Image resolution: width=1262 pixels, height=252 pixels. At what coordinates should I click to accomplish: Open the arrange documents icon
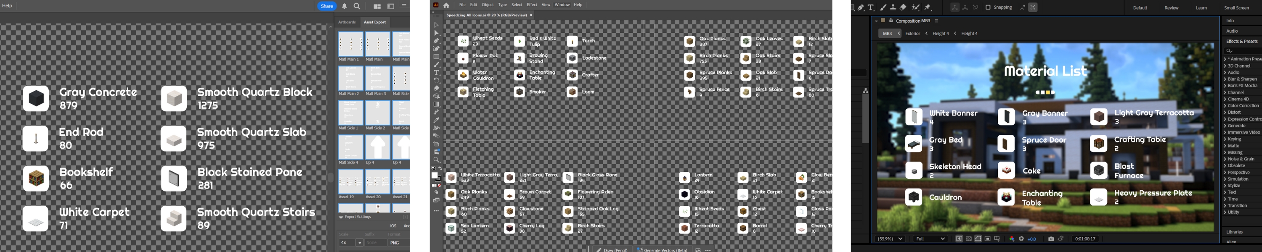pos(377,6)
